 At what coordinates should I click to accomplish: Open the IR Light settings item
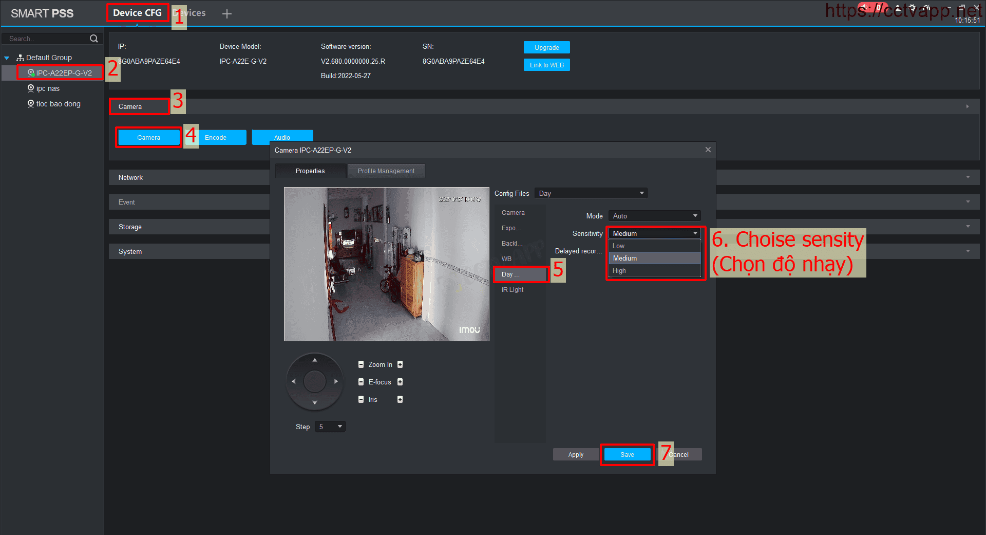tap(513, 290)
